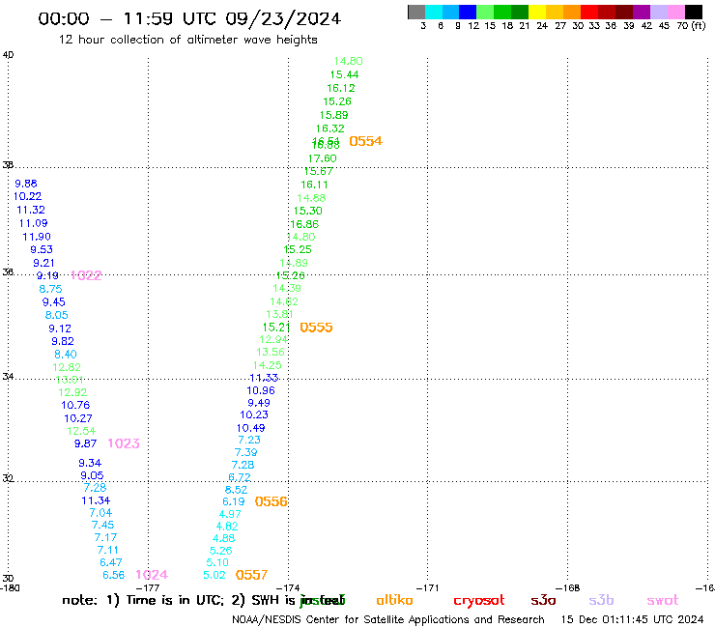Select the wave height reading 16.32
This screenshot has height=628, width=715.
pos(330,128)
